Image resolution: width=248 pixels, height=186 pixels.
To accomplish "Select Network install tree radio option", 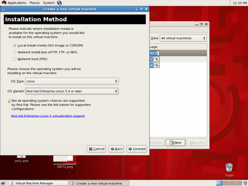I will (15, 52).
